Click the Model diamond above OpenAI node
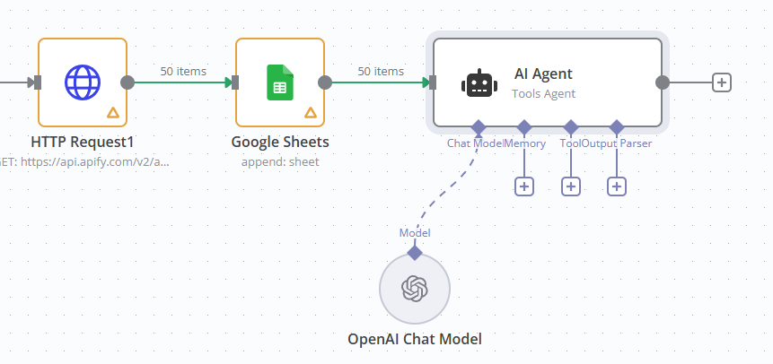 [x=414, y=252]
